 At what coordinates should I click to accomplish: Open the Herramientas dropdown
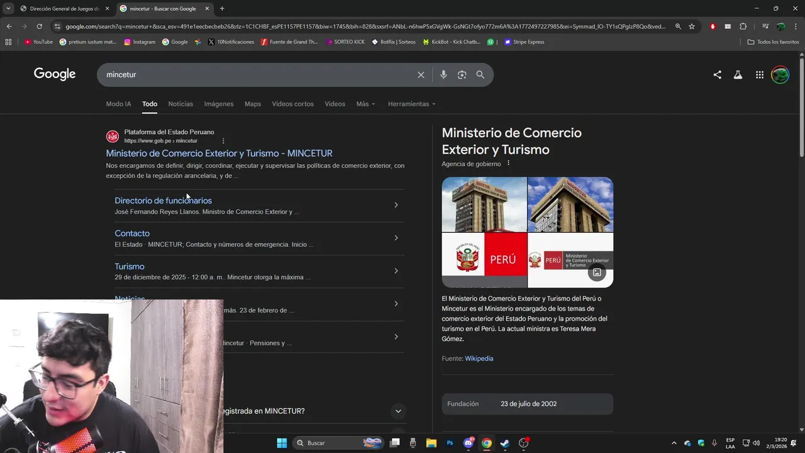coord(411,104)
